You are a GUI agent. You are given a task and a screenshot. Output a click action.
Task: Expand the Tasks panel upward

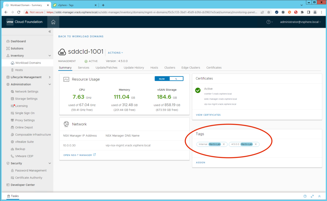(319, 196)
